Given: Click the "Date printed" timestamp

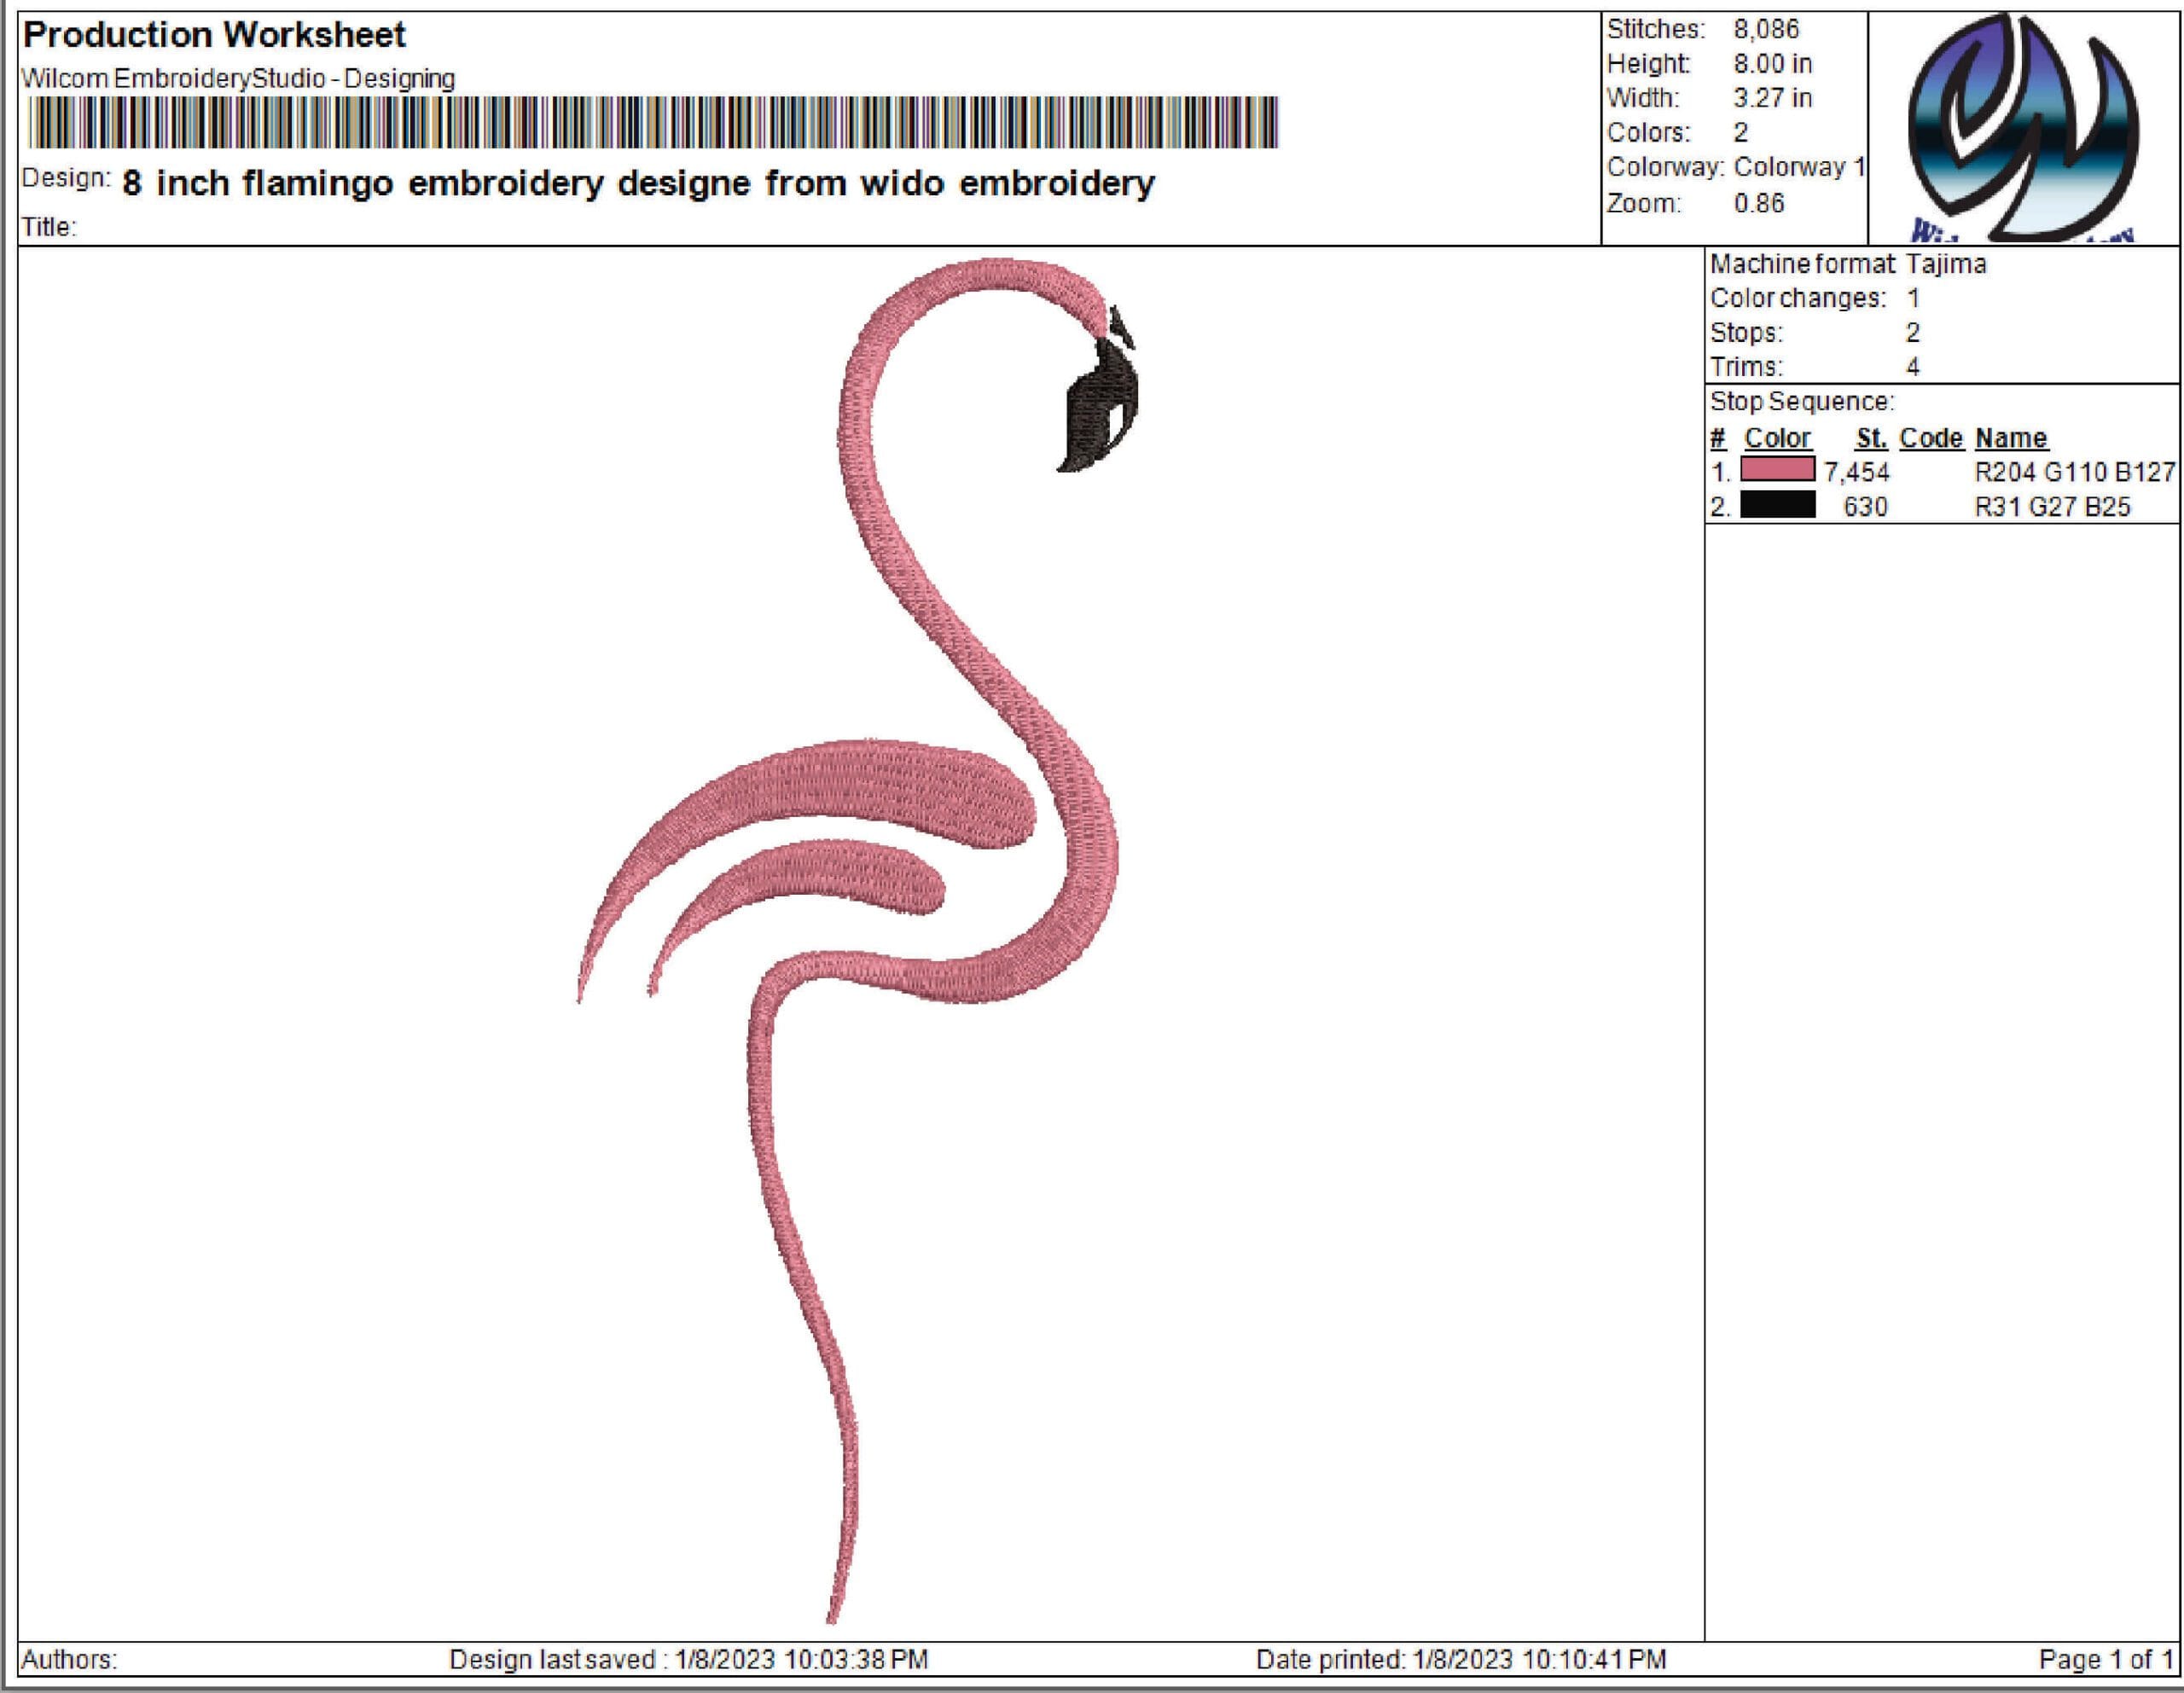Looking at the screenshot, I should coord(1461,1660).
